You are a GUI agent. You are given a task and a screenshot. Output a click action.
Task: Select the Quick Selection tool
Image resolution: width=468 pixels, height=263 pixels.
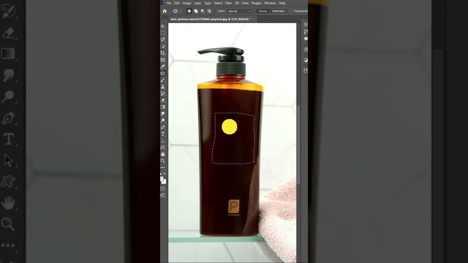(163, 46)
